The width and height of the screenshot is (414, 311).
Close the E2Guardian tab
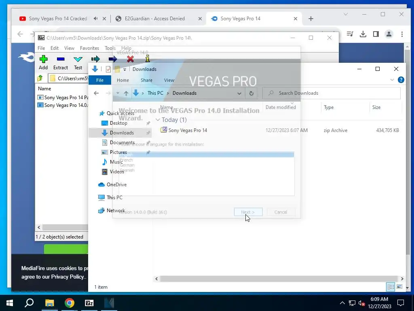point(200,19)
